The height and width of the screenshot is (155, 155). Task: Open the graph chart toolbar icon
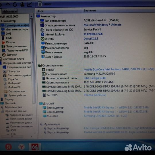click(x=29, y=4)
